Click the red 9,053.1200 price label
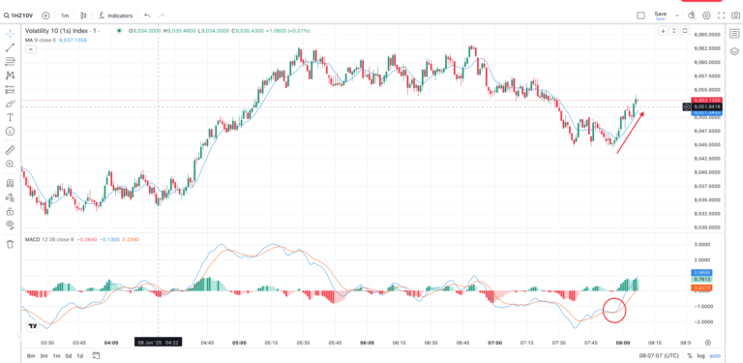Image resolution: width=743 pixels, height=363 pixels. coord(706,101)
